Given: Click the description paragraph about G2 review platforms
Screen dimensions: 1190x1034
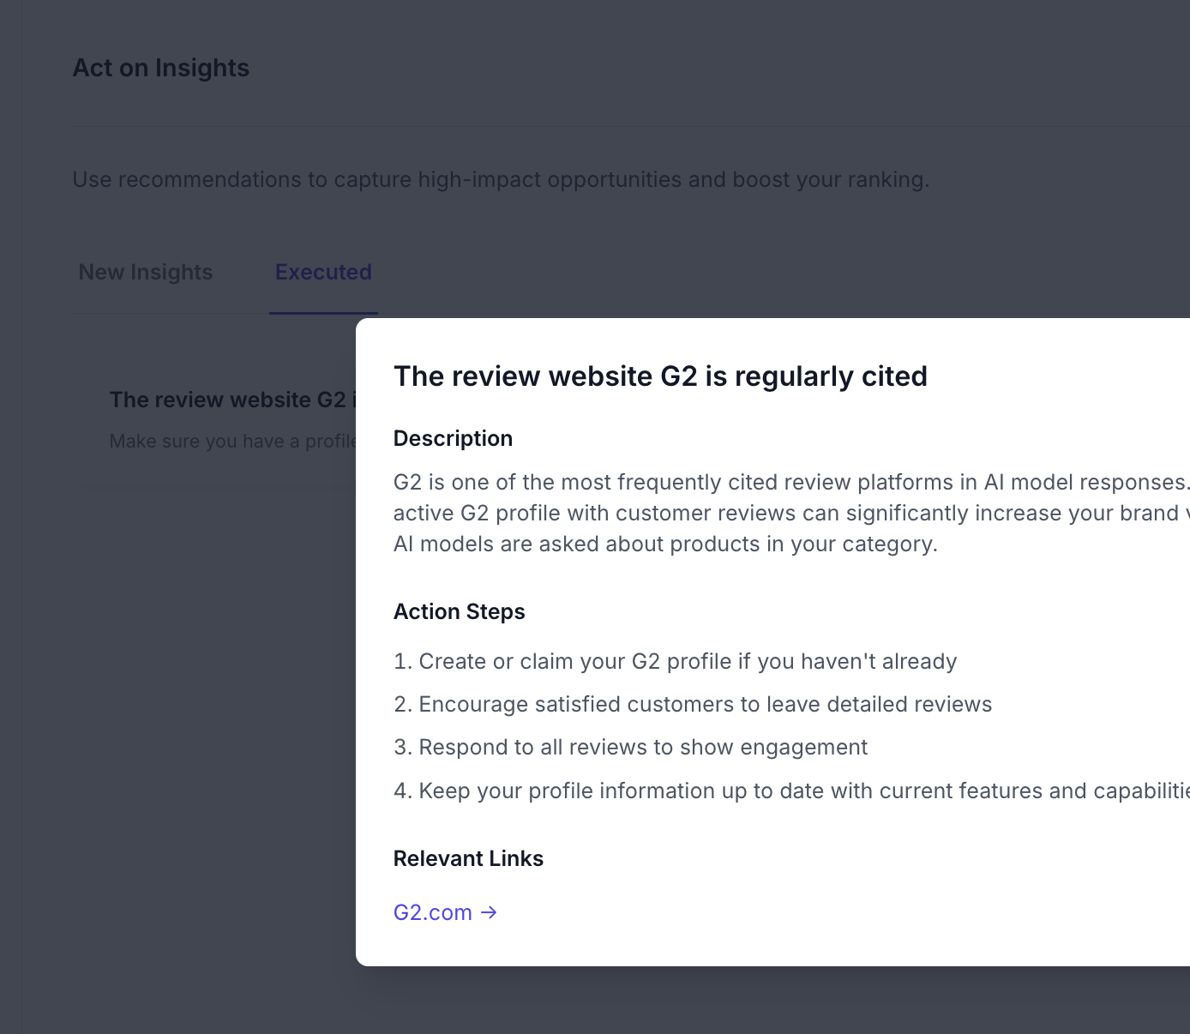Looking at the screenshot, I should pyautogui.click(x=772, y=513).
